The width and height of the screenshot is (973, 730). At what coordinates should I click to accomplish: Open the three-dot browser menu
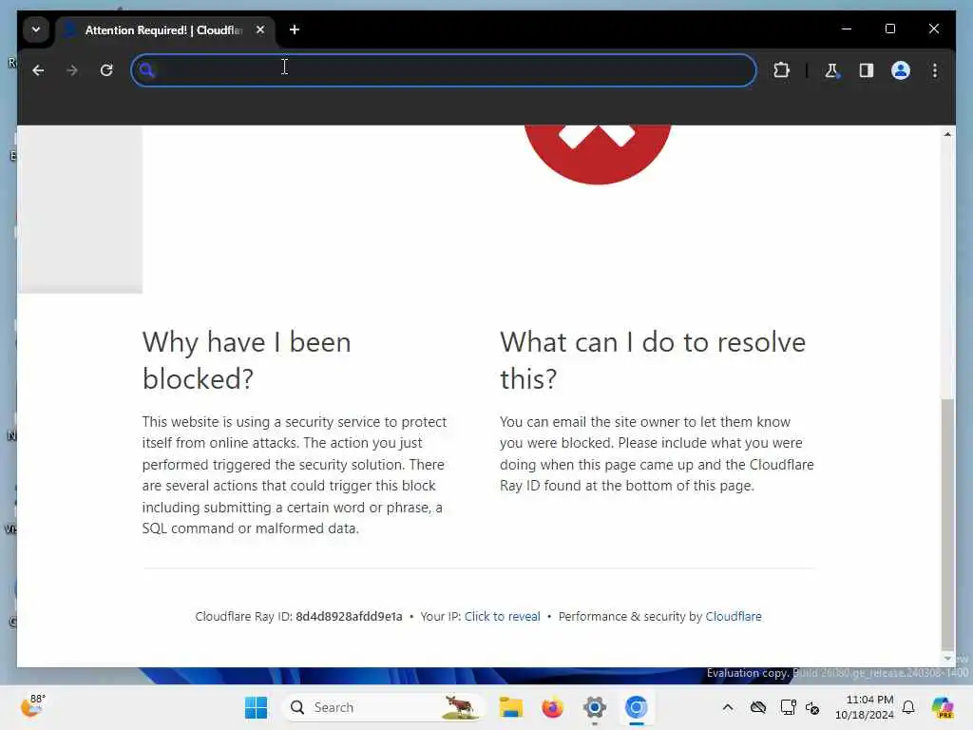[935, 70]
